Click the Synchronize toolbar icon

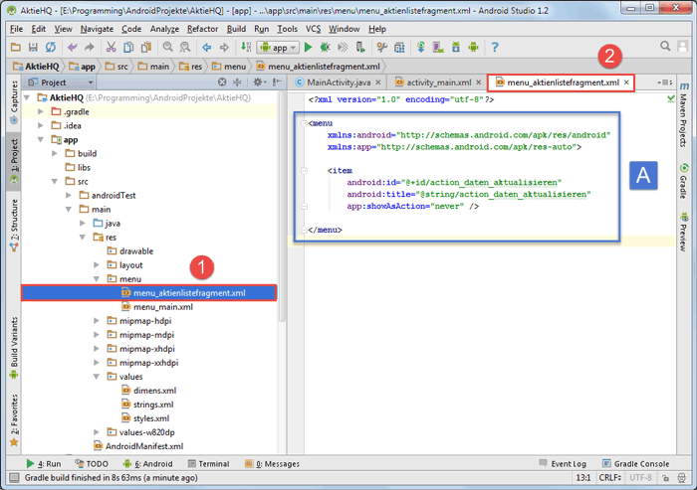(x=51, y=47)
